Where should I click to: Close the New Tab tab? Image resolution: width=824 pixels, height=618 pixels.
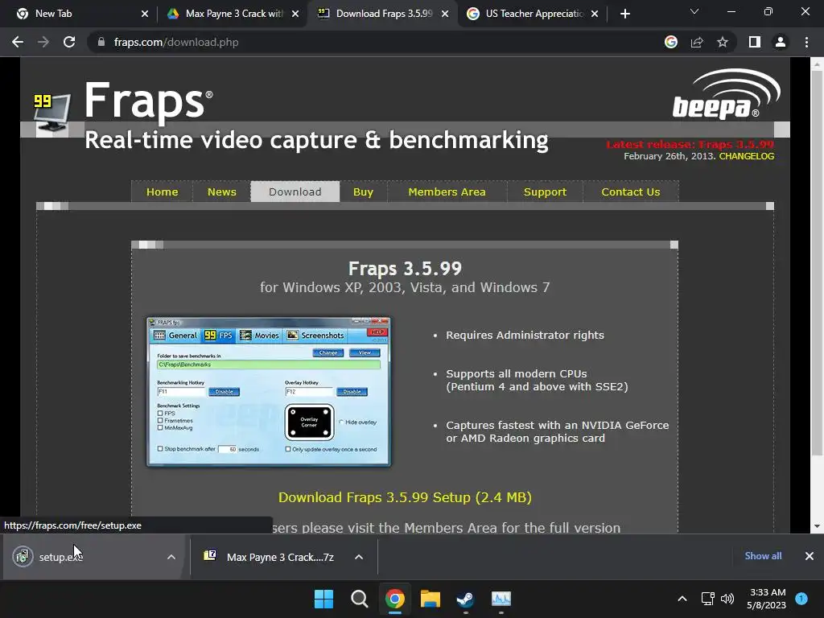click(145, 14)
